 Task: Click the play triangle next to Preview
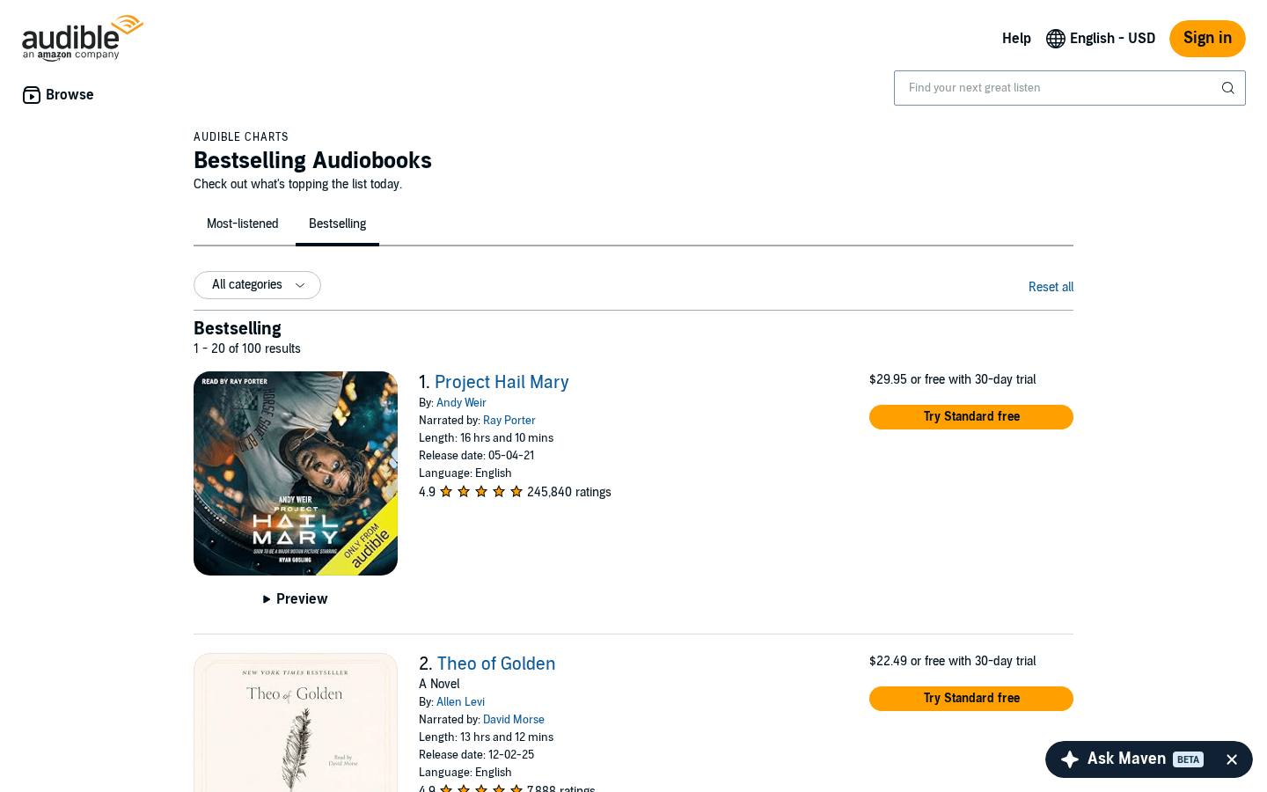pos(267,599)
